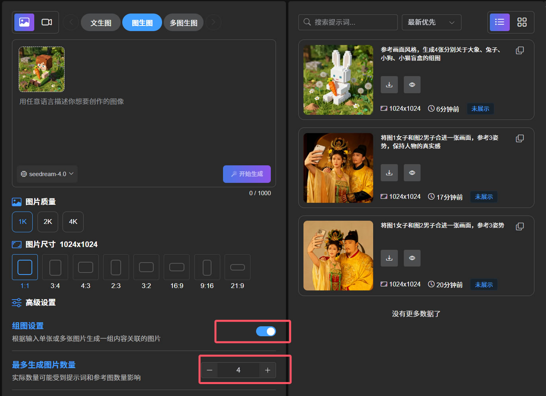Screen dimensions: 546x396
Task: Open the seedream-4.0 model dropdown
Action: click(x=47, y=174)
